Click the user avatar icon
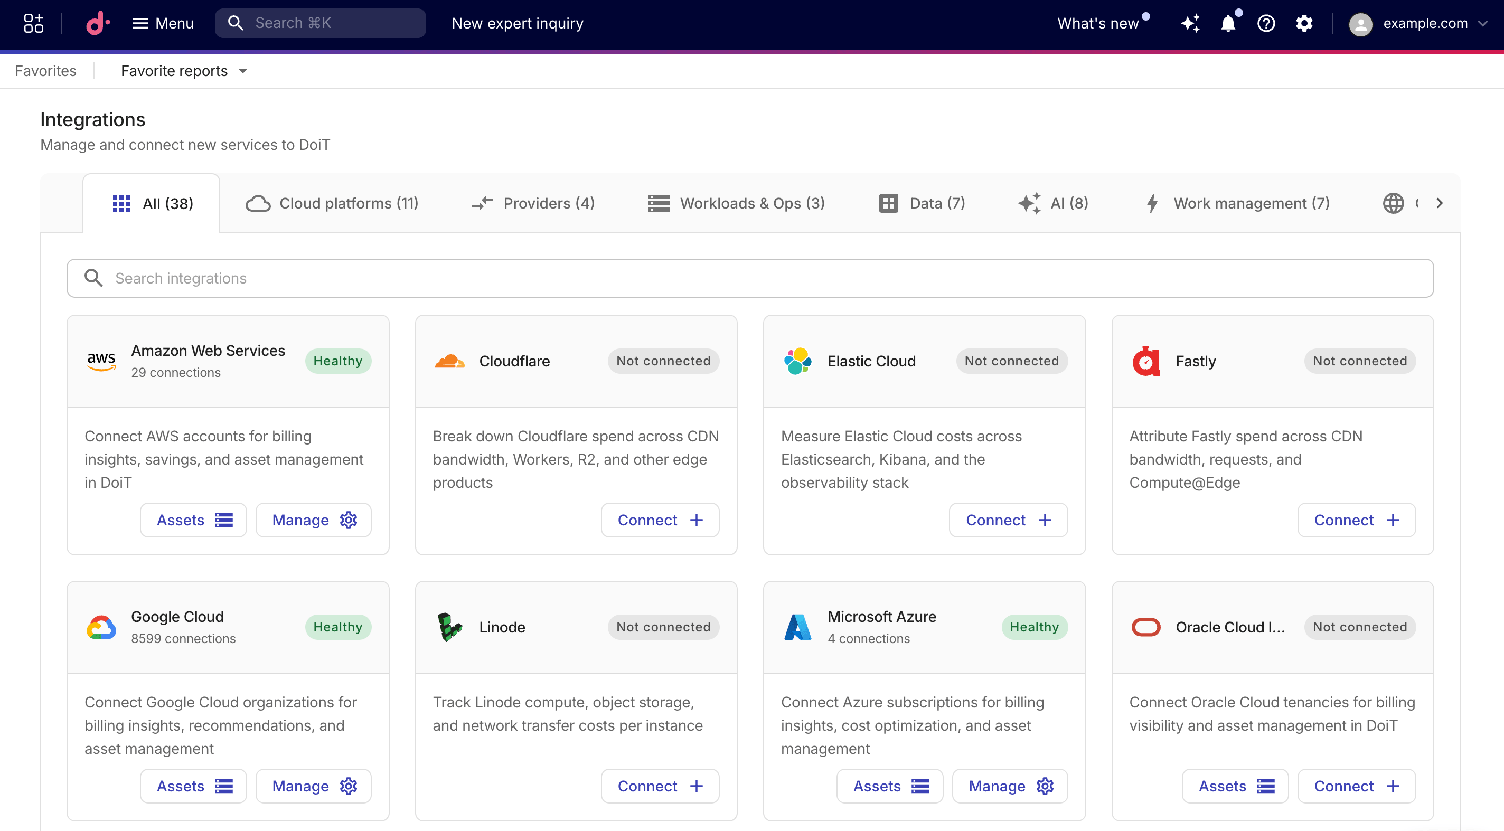The image size is (1504, 831). click(1360, 24)
